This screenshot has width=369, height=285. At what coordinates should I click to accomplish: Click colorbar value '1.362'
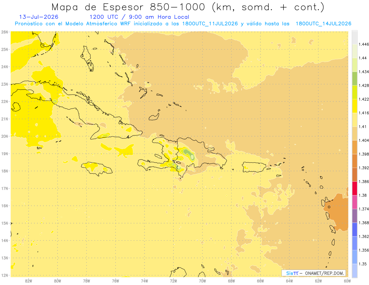[x=364, y=236]
